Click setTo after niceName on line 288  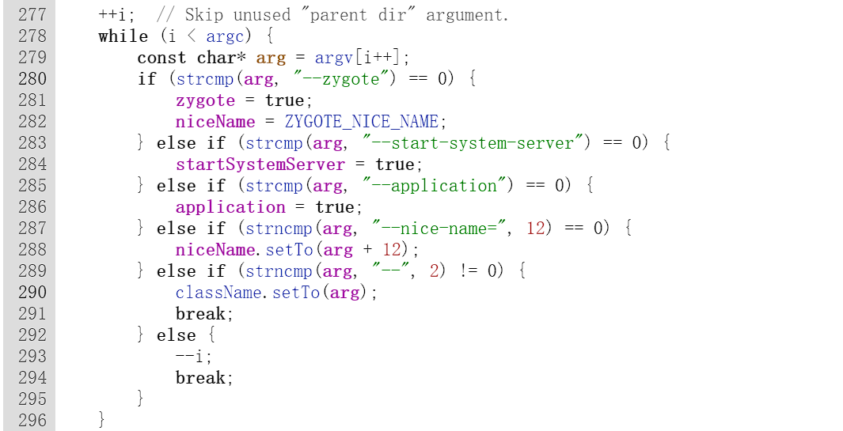pos(289,250)
